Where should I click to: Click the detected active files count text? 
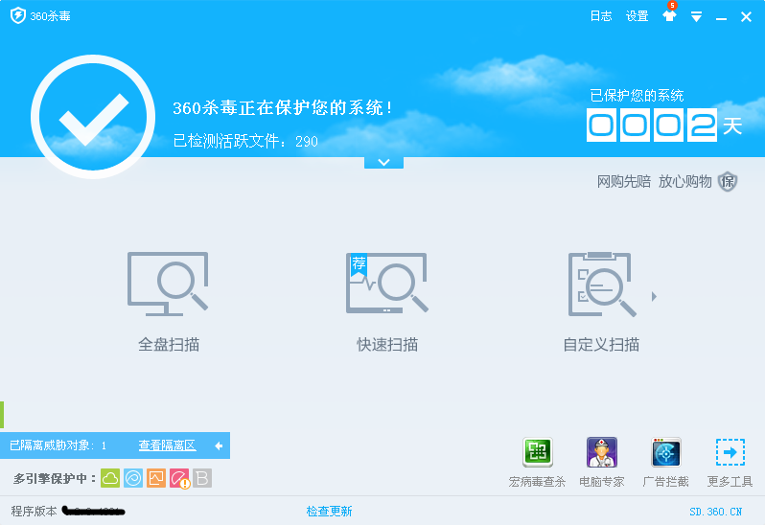(245, 141)
